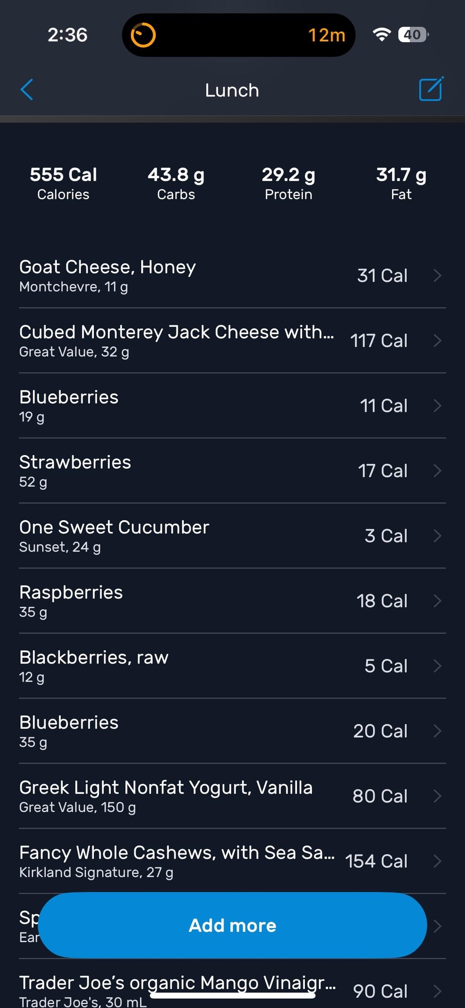Open chevron beside Strawberries 17 Cal
The width and height of the screenshot is (465, 1008).
(437, 471)
